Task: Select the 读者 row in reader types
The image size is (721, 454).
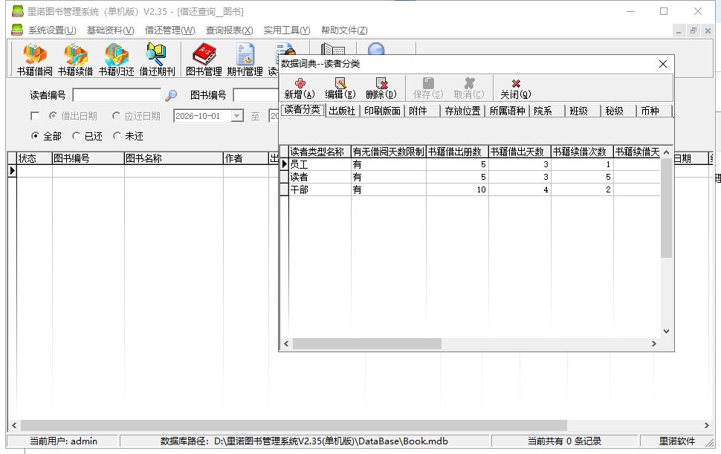Action: point(470,177)
